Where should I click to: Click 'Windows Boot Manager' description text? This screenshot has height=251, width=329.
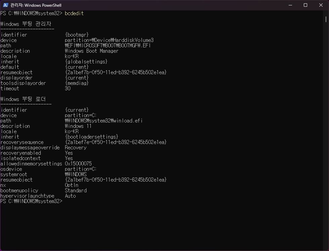click(x=92, y=51)
